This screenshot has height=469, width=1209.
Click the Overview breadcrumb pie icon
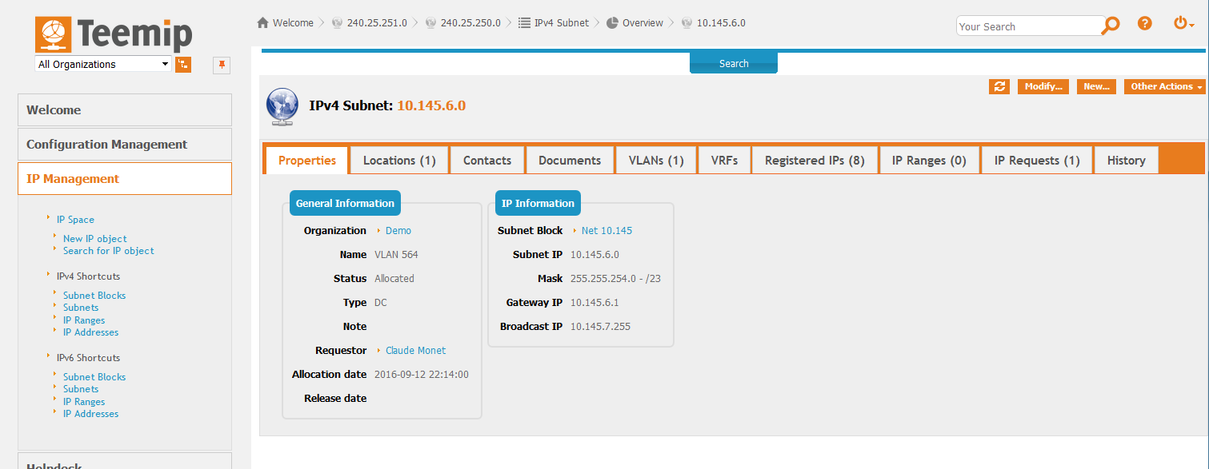click(612, 23)
